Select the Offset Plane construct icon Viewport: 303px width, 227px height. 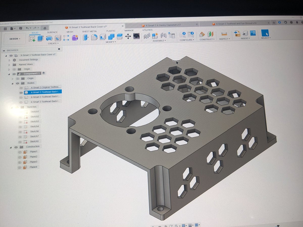[202, 34]
